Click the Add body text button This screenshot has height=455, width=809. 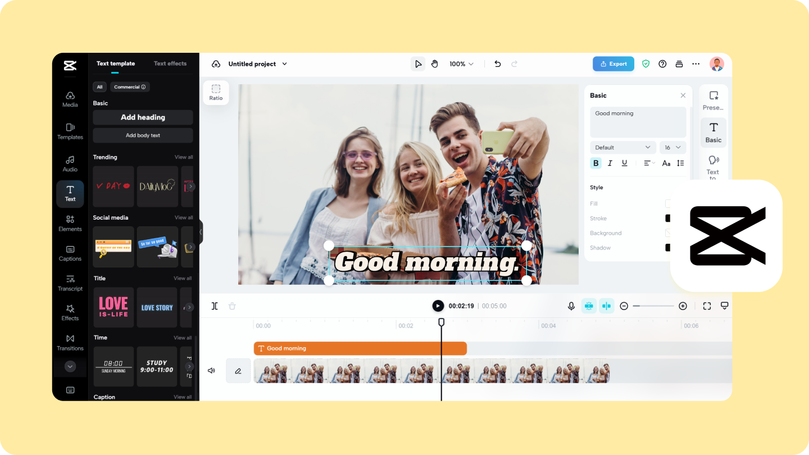tap(143, 135)
